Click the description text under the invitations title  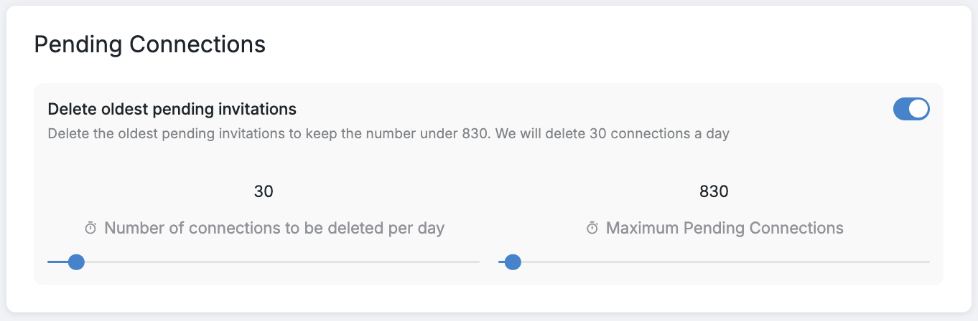tap(287, 134)
